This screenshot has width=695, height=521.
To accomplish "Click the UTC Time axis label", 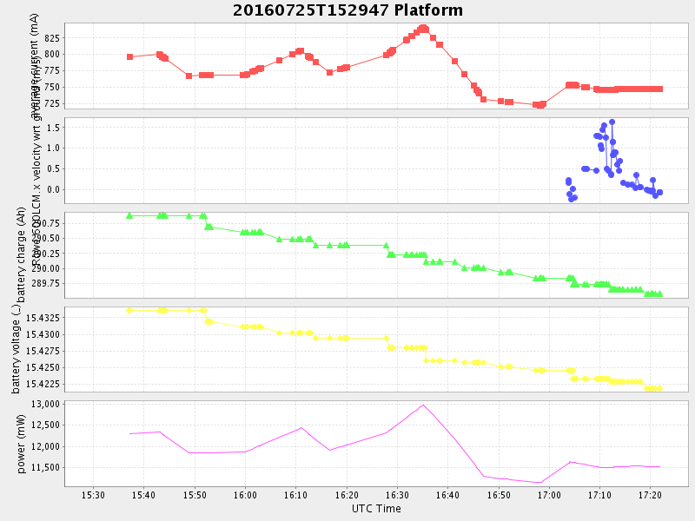I will (x=376, y=509).
